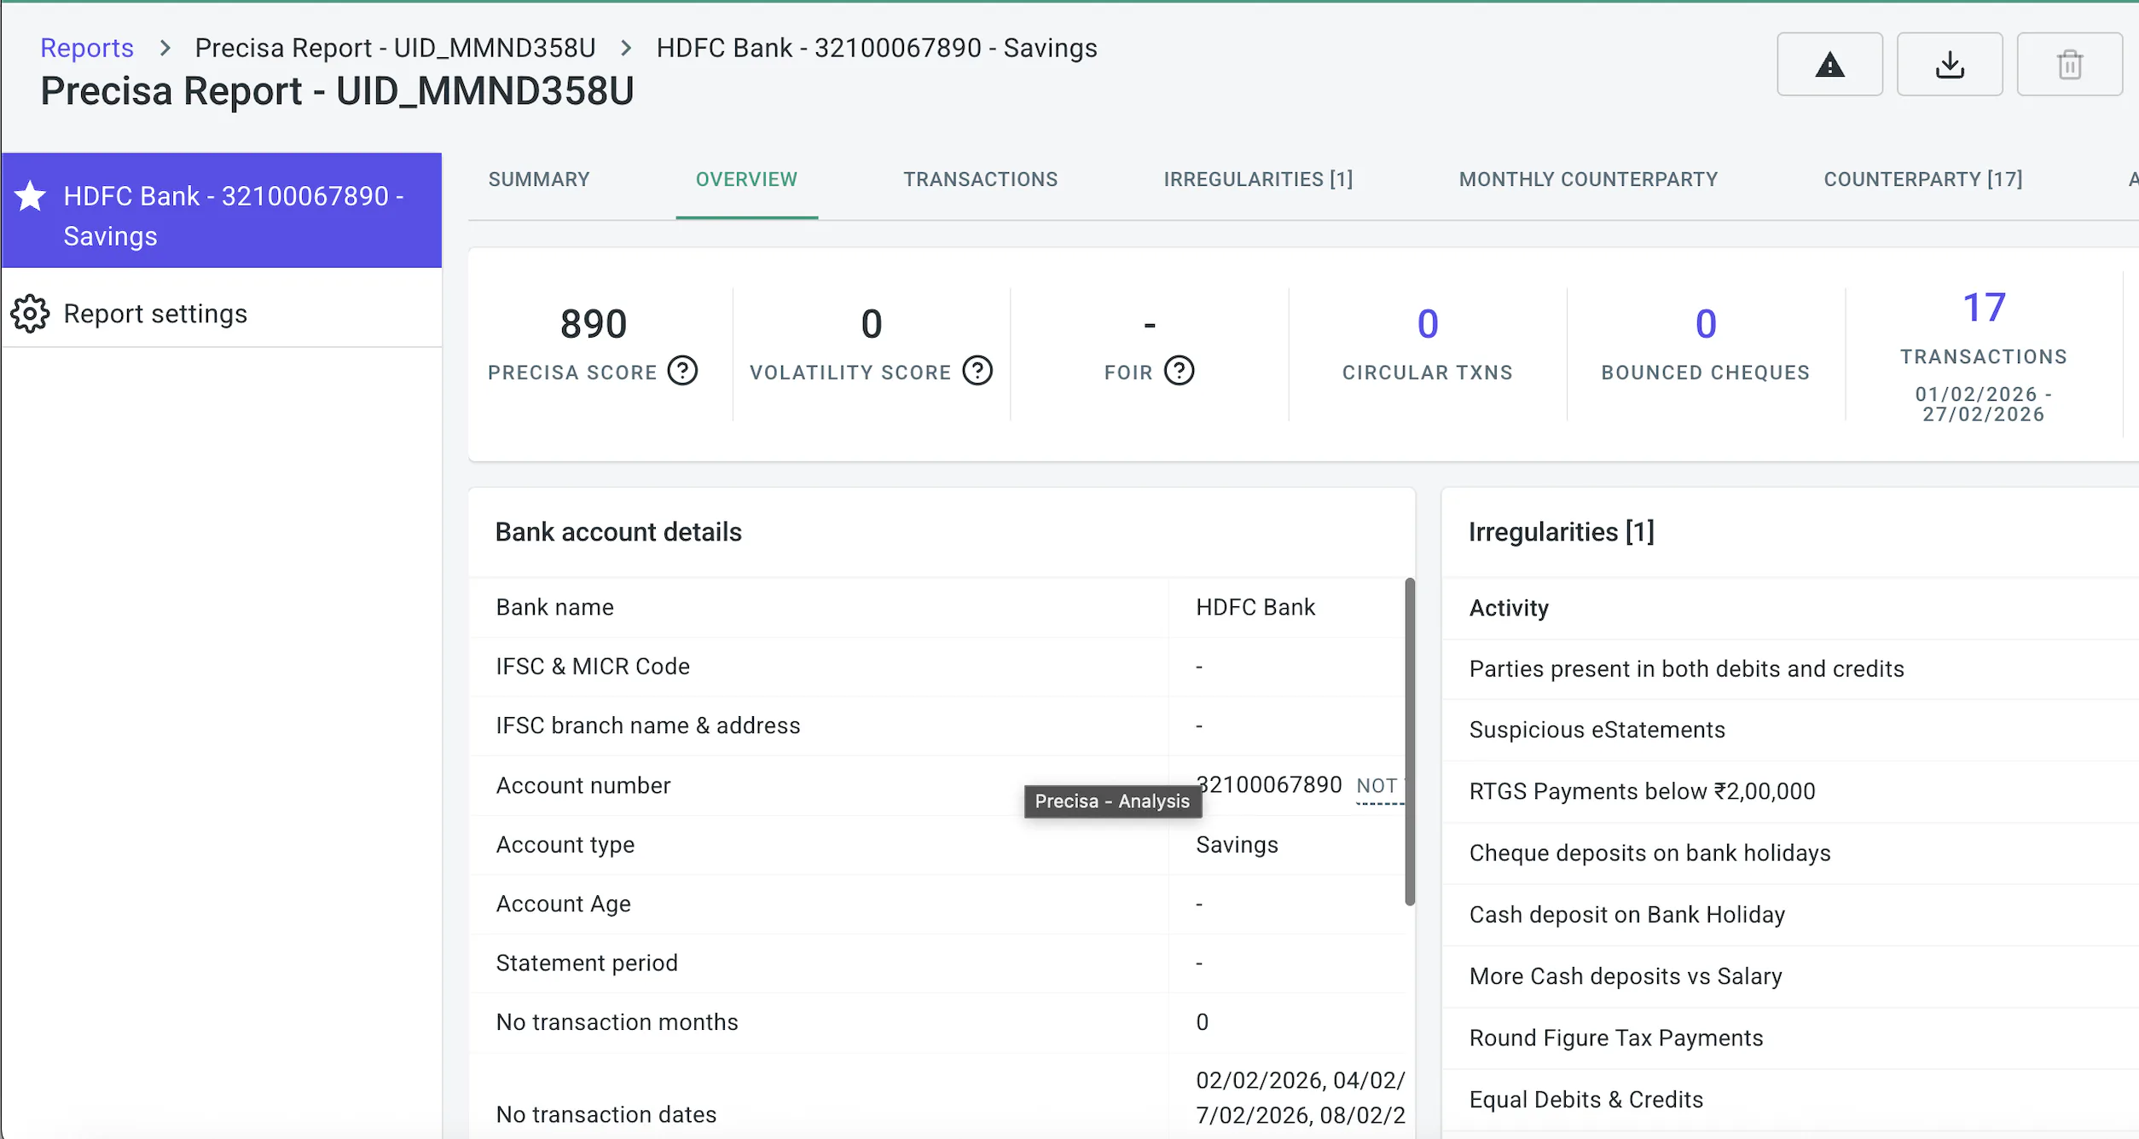Click 'Parties present in both debits and credits'
This screenshot has width=2139, height=1139.
(x=1686, y=669)
